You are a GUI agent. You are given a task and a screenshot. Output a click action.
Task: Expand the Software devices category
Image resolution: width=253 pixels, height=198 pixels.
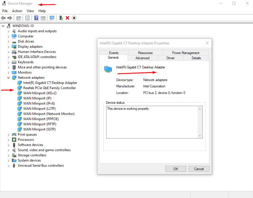(x=8, y=145)
